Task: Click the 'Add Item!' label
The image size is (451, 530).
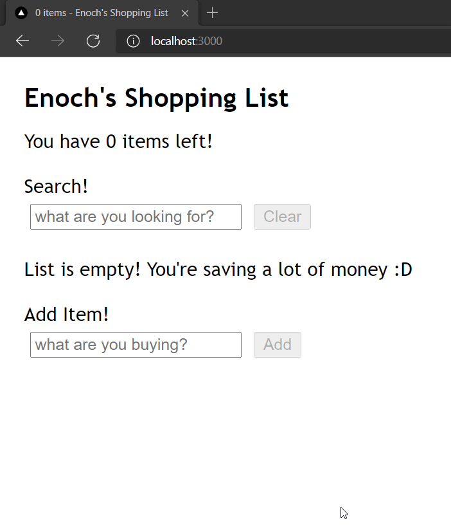Action: tap(66, 315)
